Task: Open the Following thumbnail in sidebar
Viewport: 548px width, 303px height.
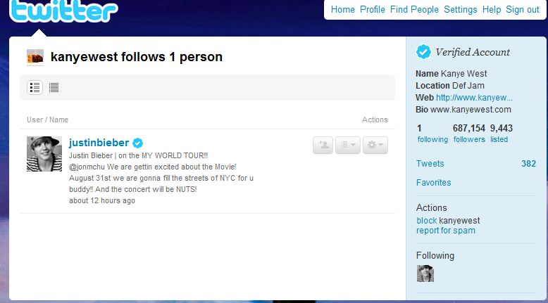Action: [x=425, y=273]
